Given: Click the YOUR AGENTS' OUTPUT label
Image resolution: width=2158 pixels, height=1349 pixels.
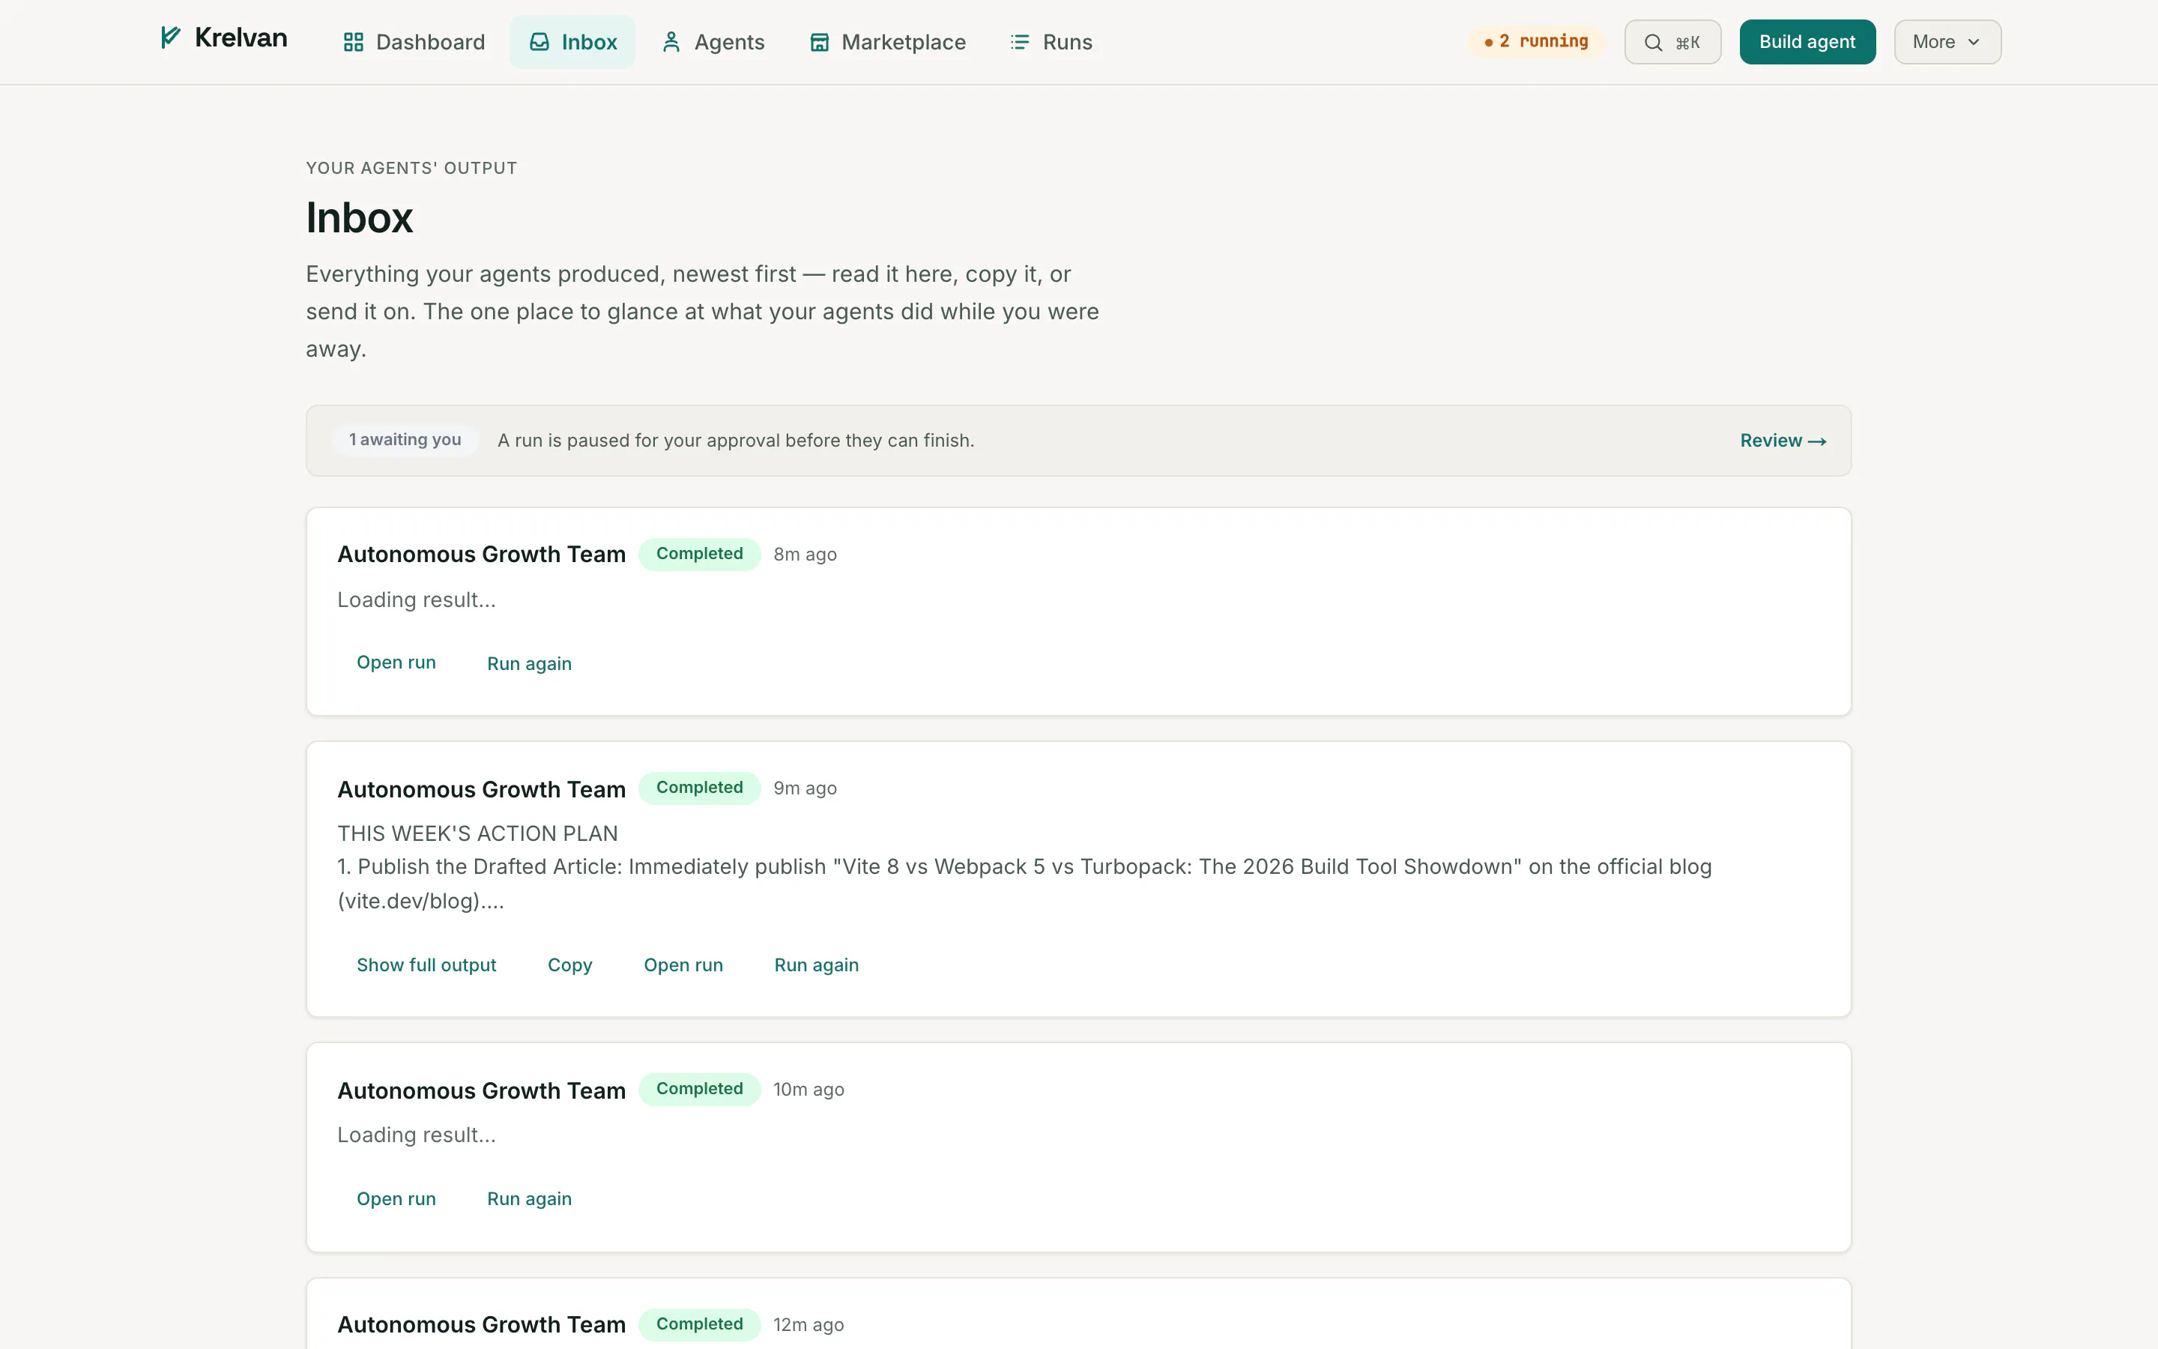Looking at the screenshot, I should click(411, 169).
